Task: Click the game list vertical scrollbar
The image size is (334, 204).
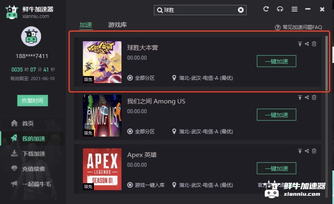Action: point(327,63)
